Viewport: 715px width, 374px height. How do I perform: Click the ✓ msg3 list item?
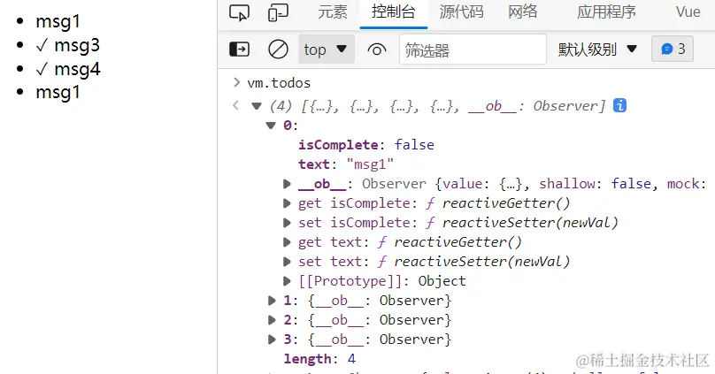coord(68,46)
